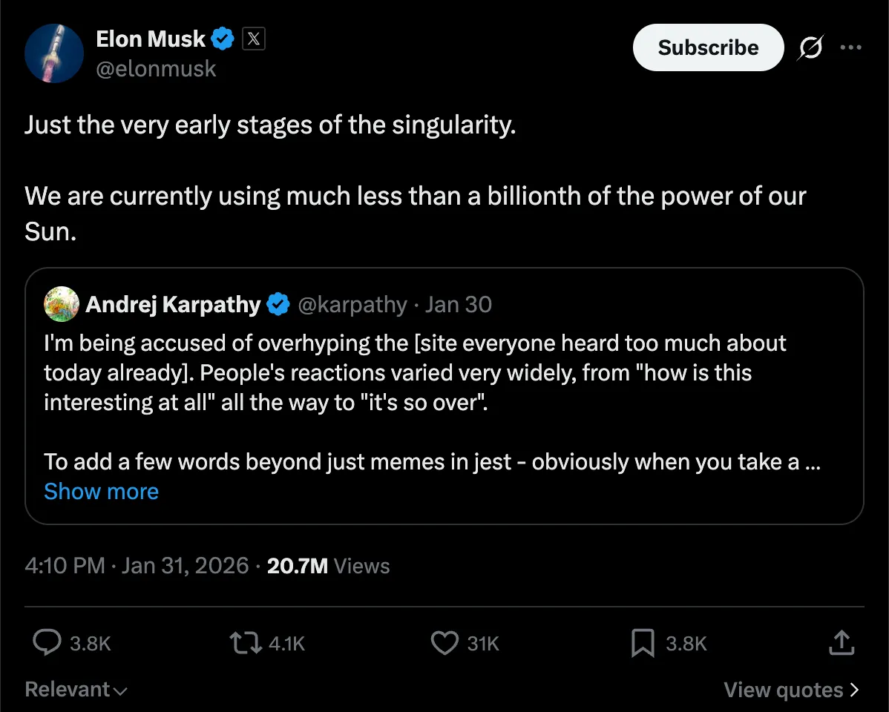Like the tweet with heart icon
Image resolution: width=889 pixels, height=712 pixels.
pyautogui.click(x=444, y=642)
